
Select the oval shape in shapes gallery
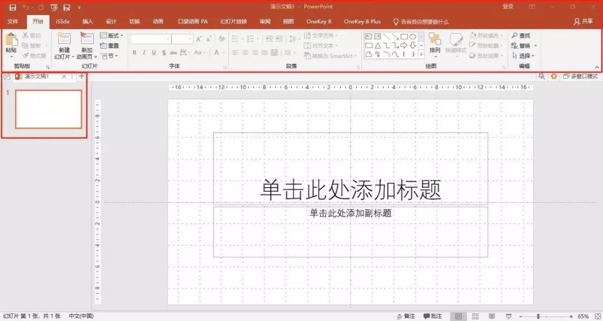point(413,36)
